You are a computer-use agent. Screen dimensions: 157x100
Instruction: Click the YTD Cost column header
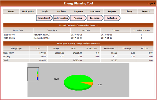coord(145,48)
